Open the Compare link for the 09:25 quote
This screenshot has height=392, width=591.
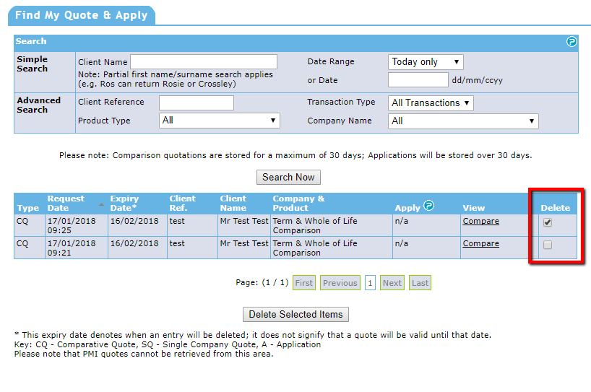(480, 222)
